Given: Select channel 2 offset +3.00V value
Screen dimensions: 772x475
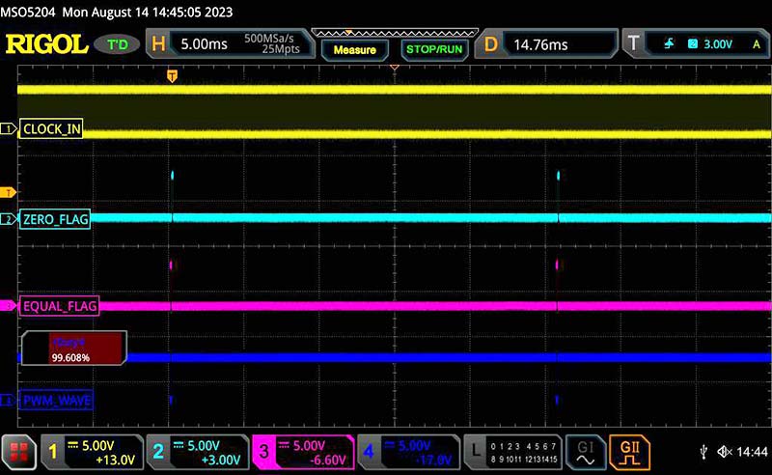Looking at the screenshot, I should coord(221,460).
